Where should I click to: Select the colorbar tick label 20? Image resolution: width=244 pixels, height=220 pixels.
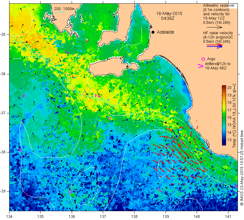(229, 87)
